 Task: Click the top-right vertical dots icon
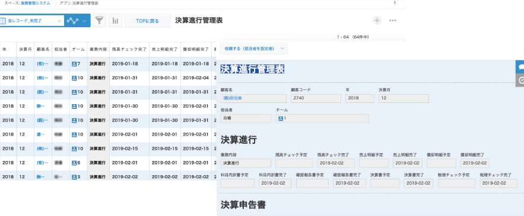pos(395,3)
